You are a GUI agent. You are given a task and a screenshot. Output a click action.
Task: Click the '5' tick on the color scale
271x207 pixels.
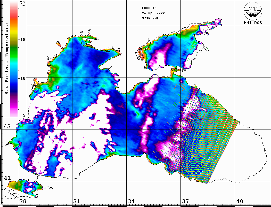[24, 115]
